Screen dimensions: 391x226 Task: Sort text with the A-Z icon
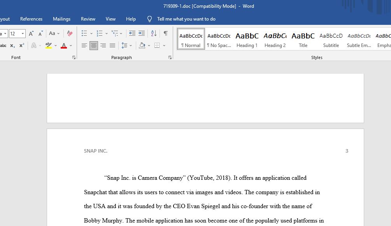[154, 33]
